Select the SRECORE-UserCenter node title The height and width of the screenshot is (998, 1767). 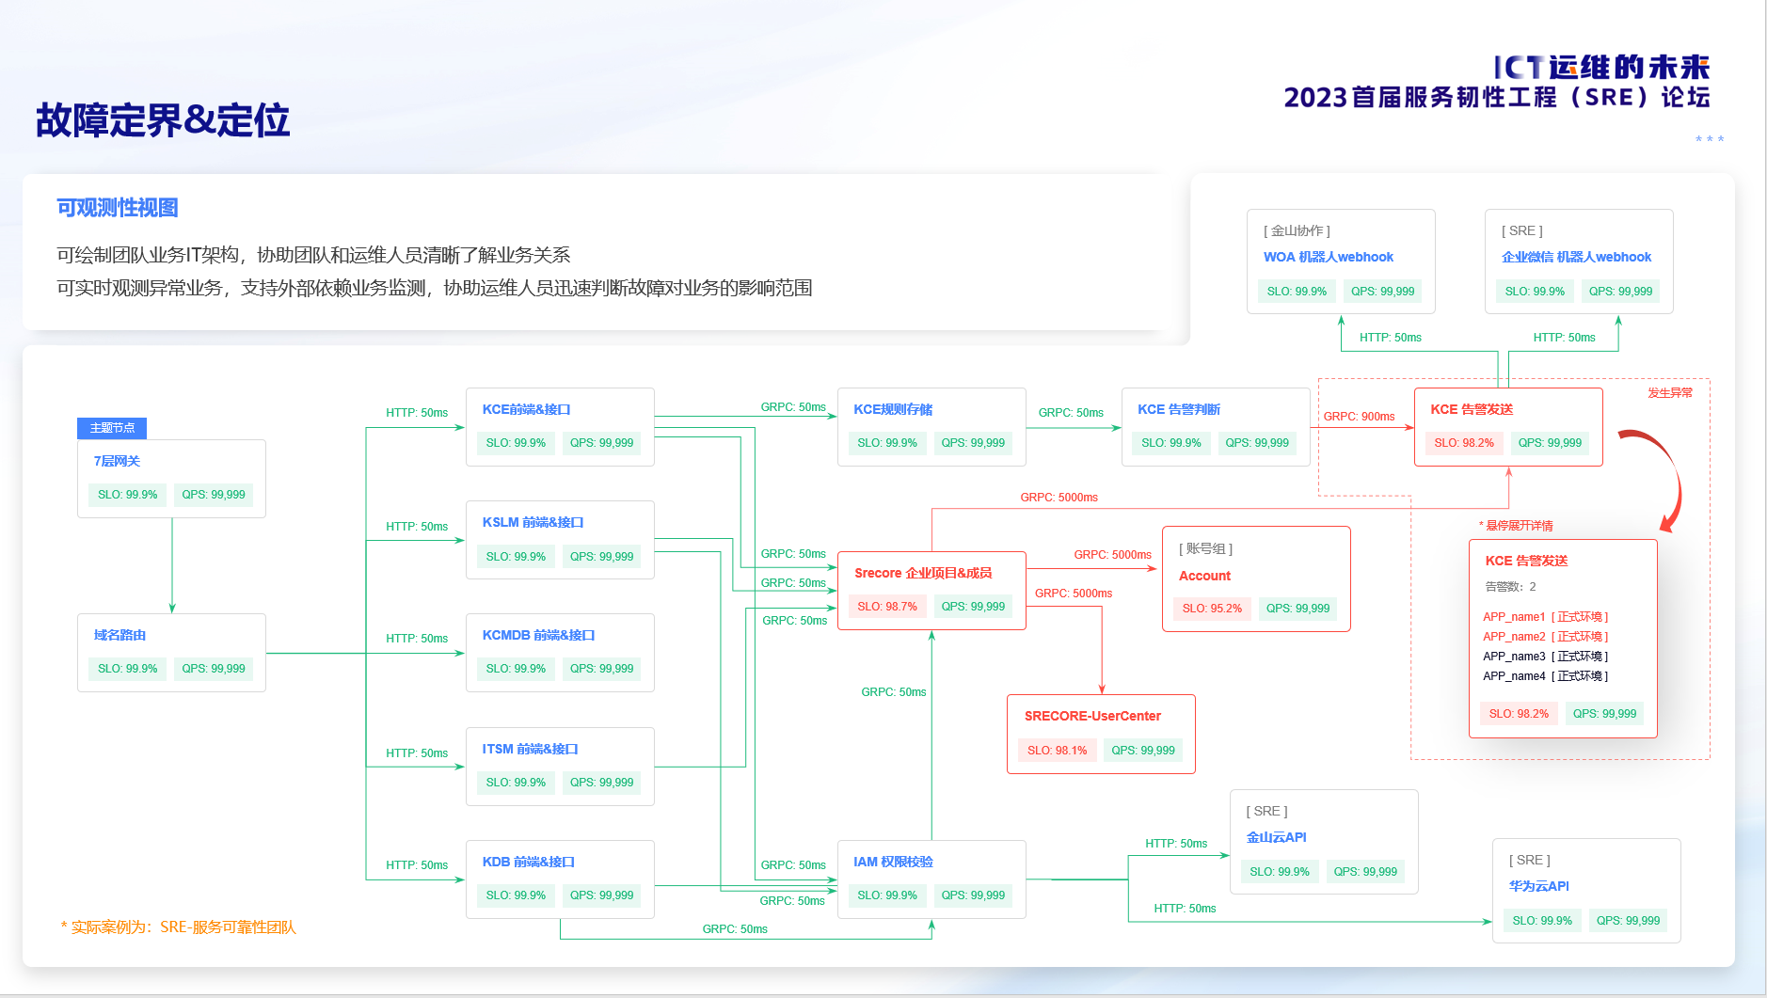(x=1092, y=716)
